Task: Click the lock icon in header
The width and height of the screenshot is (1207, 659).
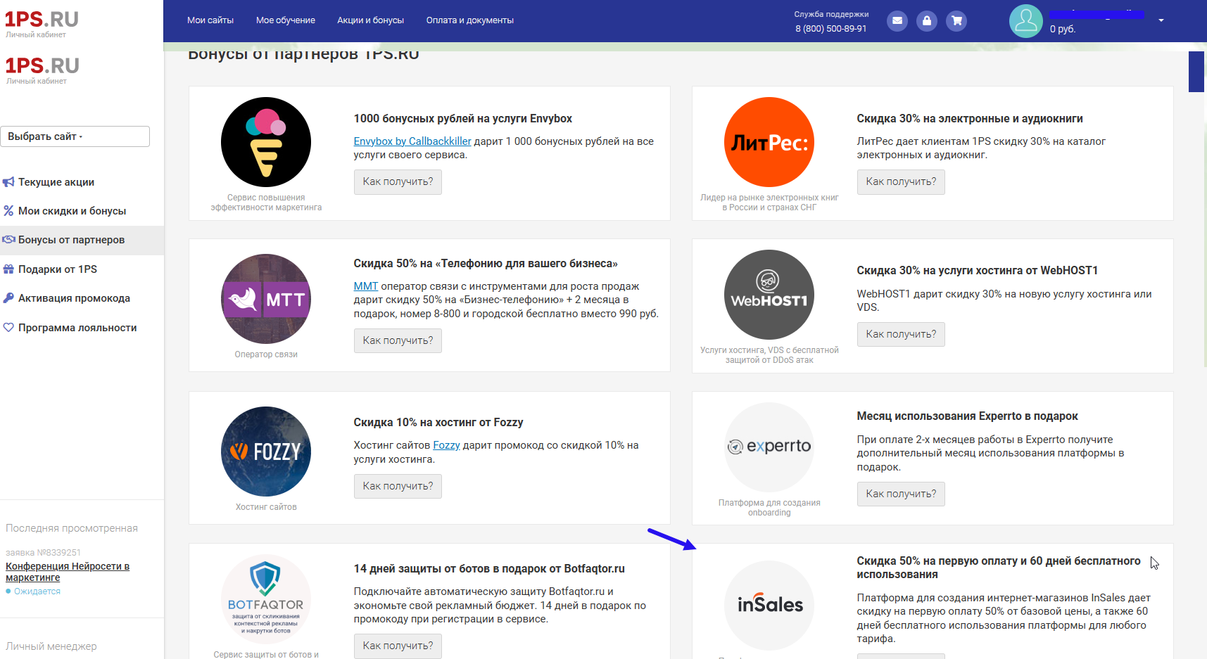Action: pos(927,20)
